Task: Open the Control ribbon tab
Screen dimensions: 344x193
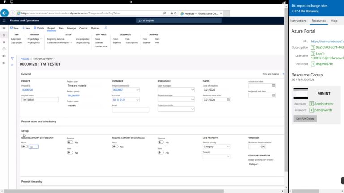Action: pyautogui.click(x=83, y=28)
